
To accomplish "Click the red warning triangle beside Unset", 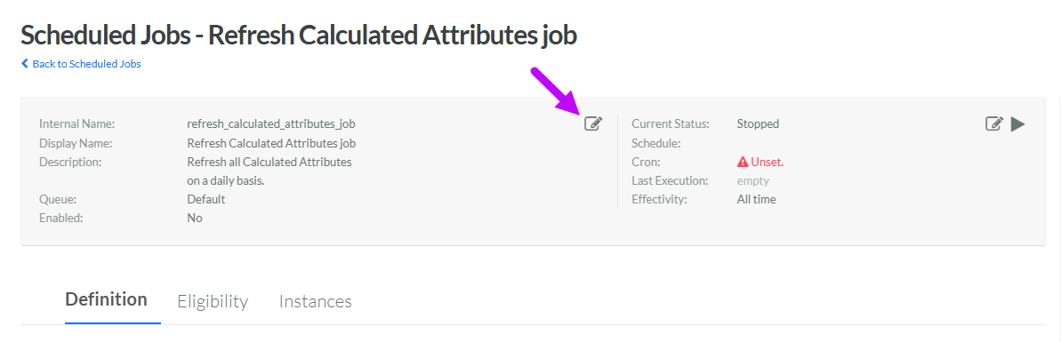I will pyautogui.click(x=743, y=163).
